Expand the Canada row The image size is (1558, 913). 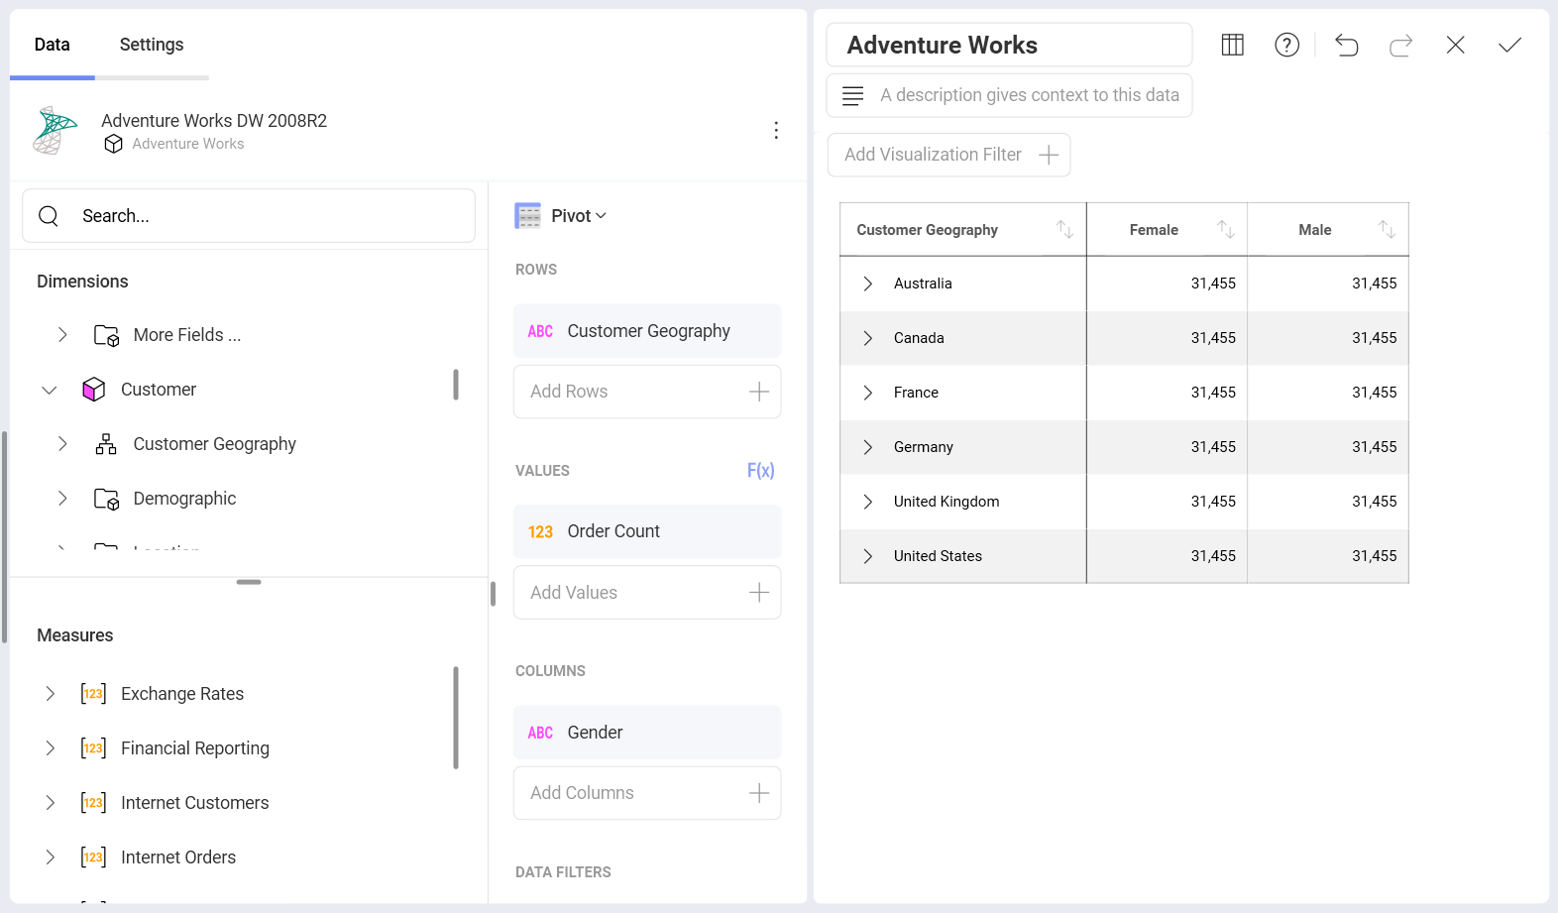pyautogui.click(x=868, y=338)
